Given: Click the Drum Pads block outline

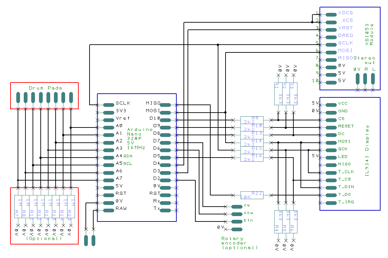Looking at the screenshot, I should coord(44,82).
